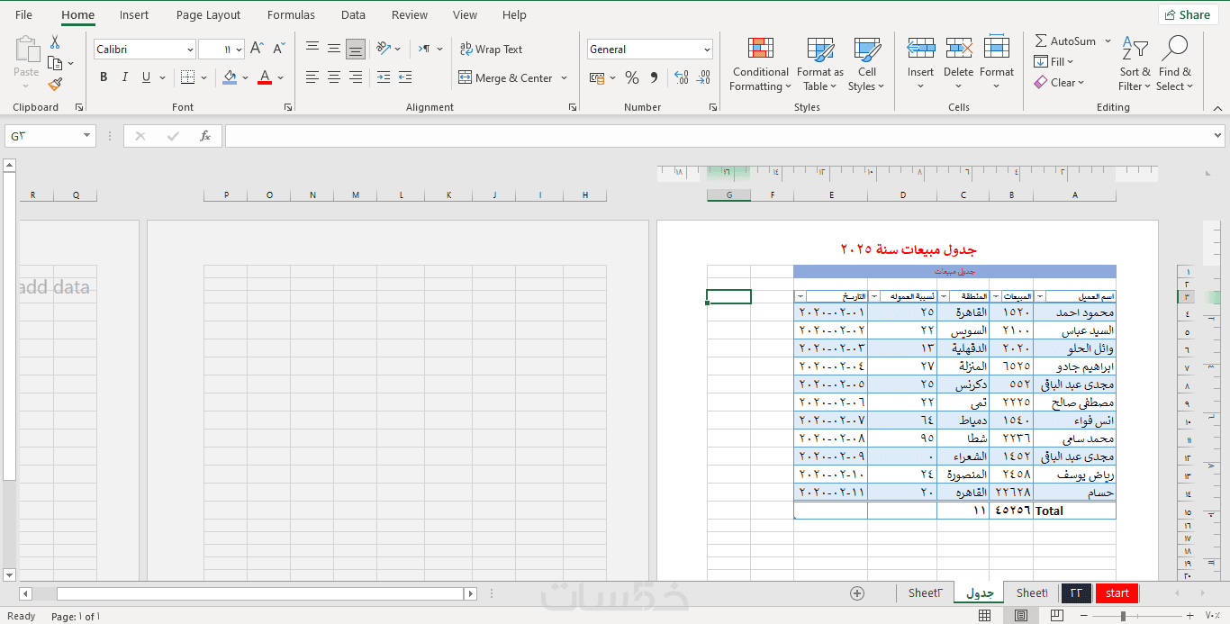Switch to the red start sheet tab
This screenshot has width=1230, height=624.
coord(1117,592)
